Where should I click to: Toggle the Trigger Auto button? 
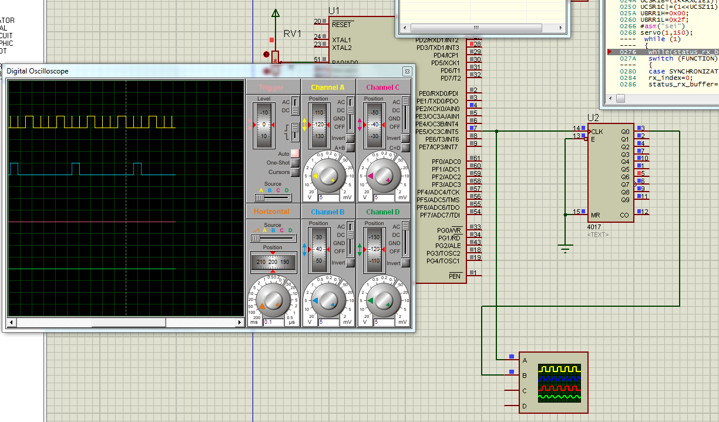click(x=295, y=153)
